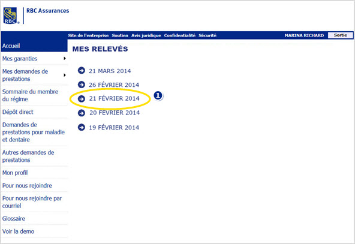355x244 pixels.
Task: Open Site de l'entreprise link
Action: 88,35
